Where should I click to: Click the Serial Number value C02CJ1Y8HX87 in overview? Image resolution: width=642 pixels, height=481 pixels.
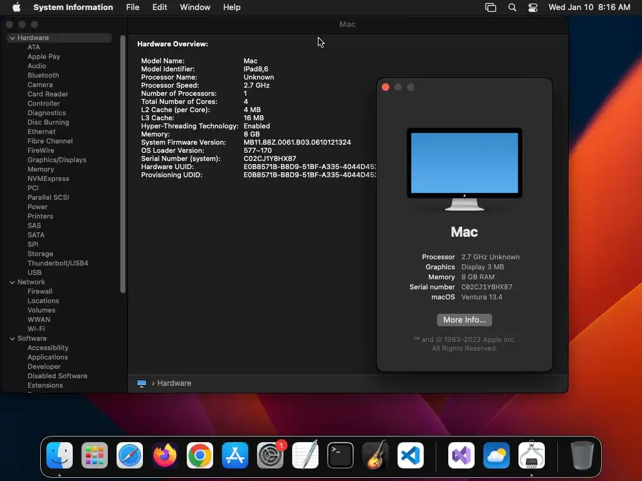[x=270, y=158]
